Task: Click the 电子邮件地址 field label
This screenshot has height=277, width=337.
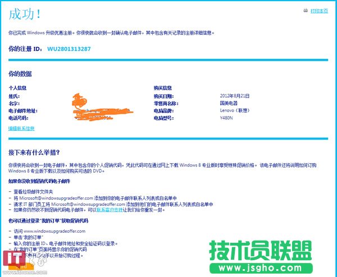Action: [x=23, y=111]
